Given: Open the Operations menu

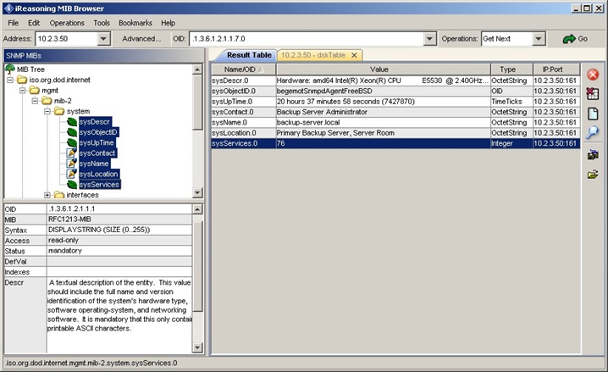Looking at the screenshot, I should tap(67, 23).
